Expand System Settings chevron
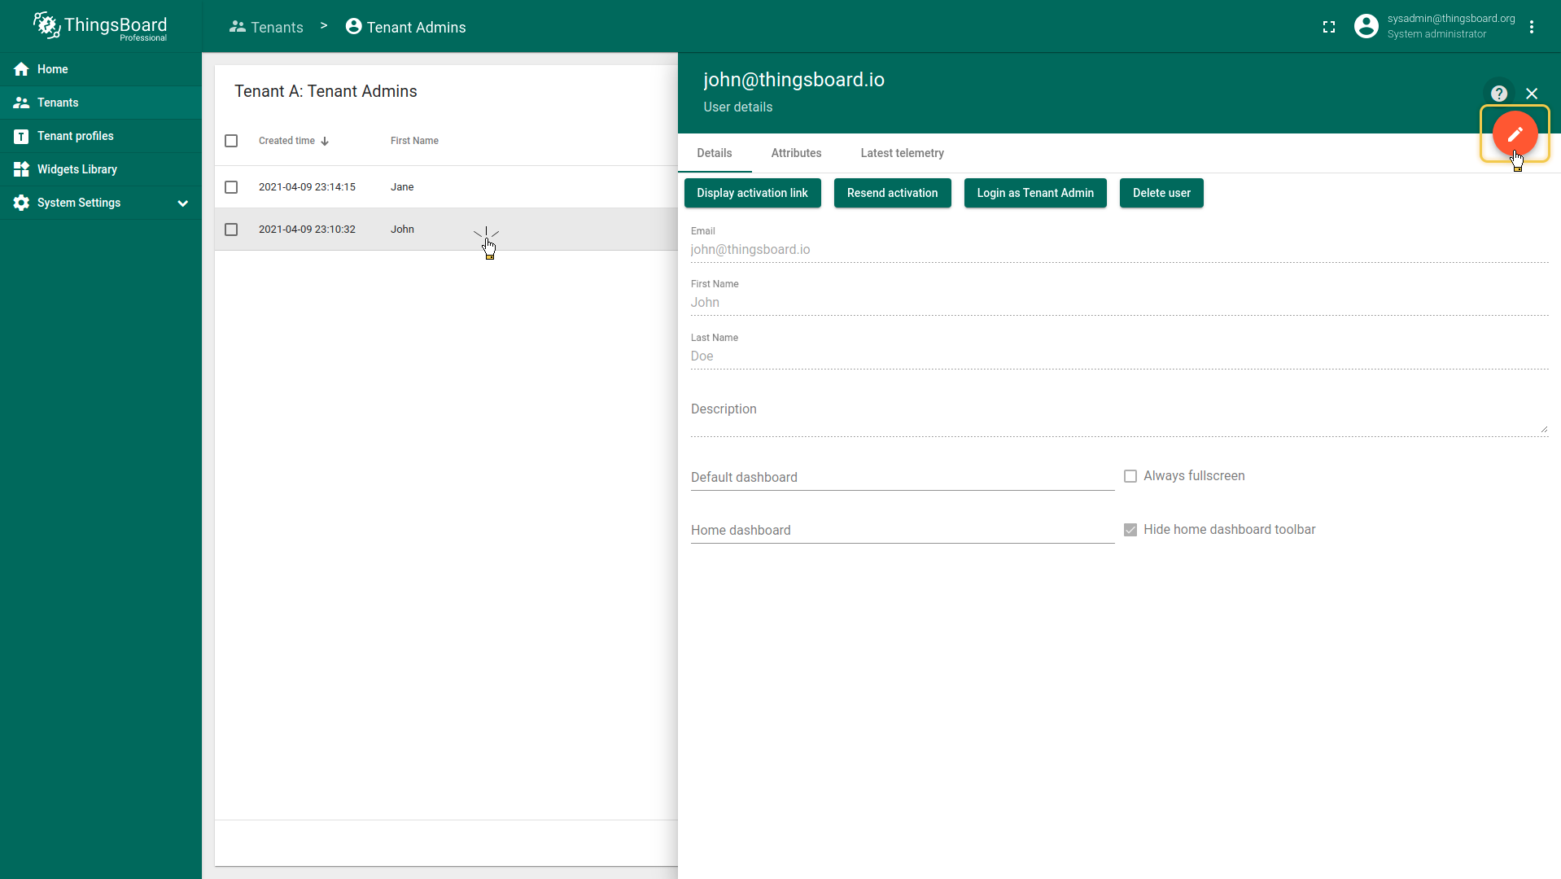Image resolution: width=1561 pixels, height=879 pixels. click(183, 203)
